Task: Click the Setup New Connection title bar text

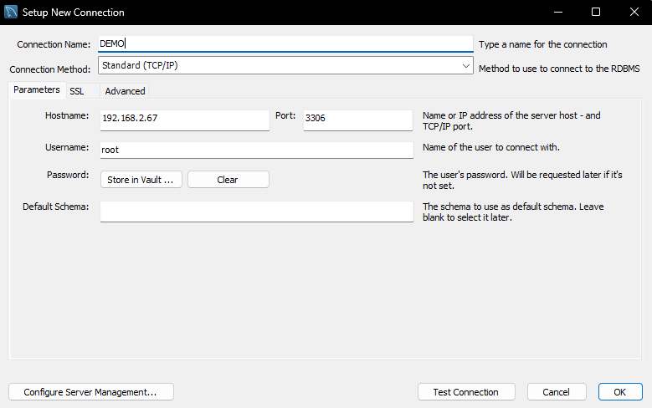Action: [x=74, y=13]
